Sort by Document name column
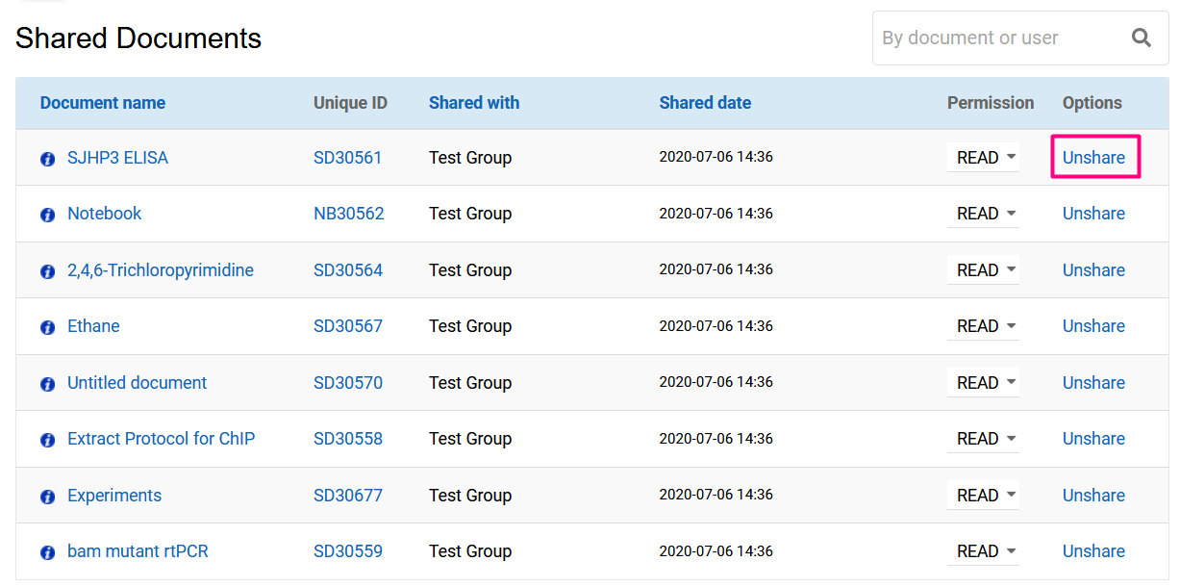 103,103
